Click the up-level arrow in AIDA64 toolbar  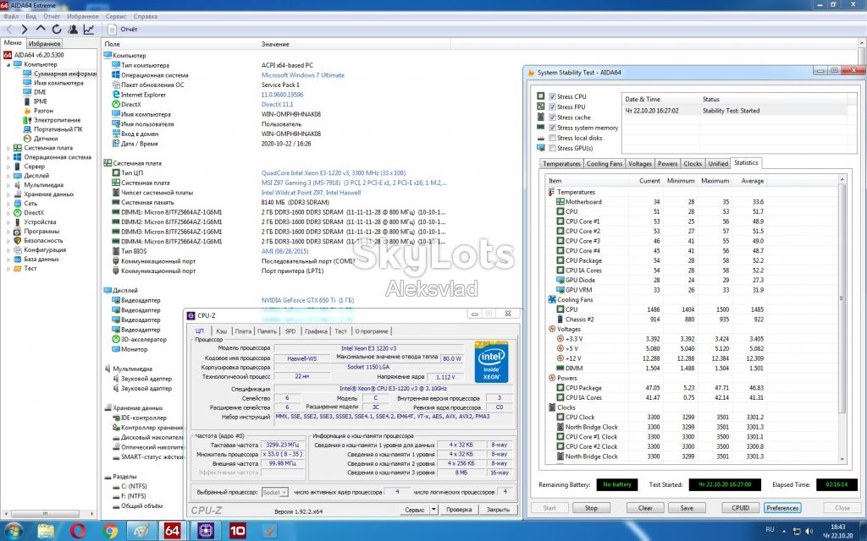pyautogui.click(x=41, y=29)
